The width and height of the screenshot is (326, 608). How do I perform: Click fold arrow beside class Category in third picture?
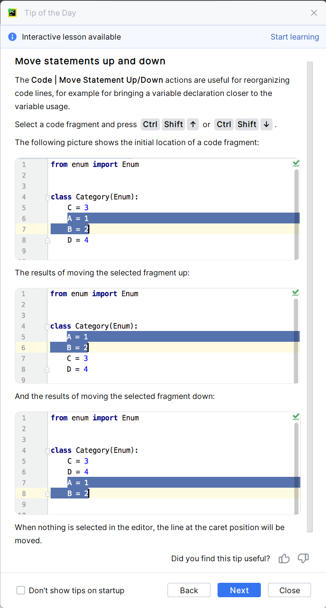point(47,451)
